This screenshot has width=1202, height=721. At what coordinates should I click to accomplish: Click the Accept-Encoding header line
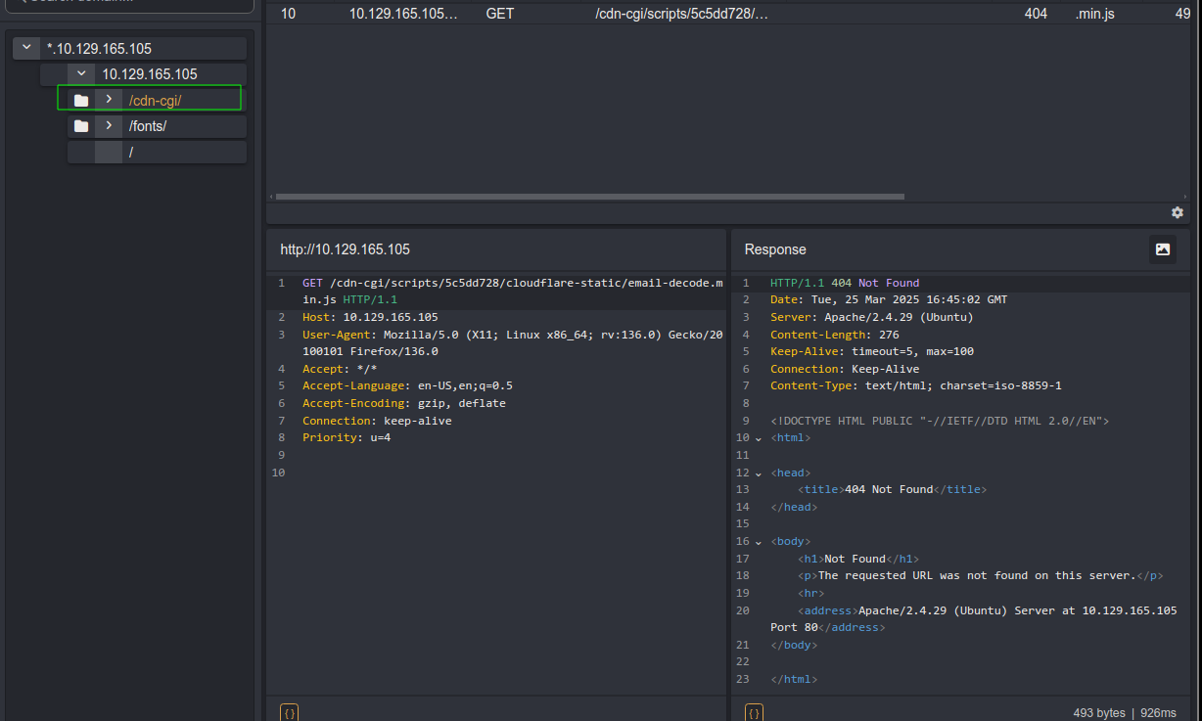tap(404, 403)
